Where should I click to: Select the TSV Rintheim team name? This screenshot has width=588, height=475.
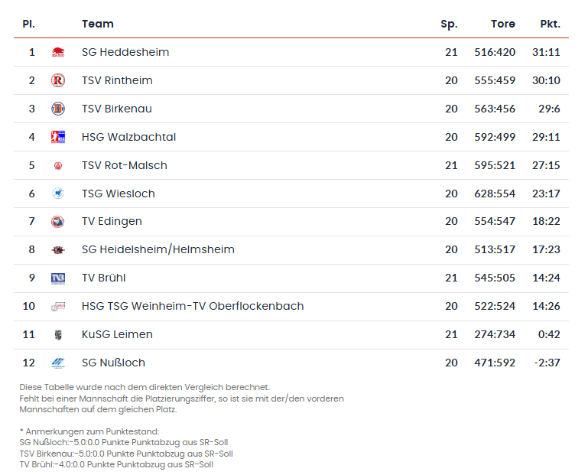coord(117,80)
